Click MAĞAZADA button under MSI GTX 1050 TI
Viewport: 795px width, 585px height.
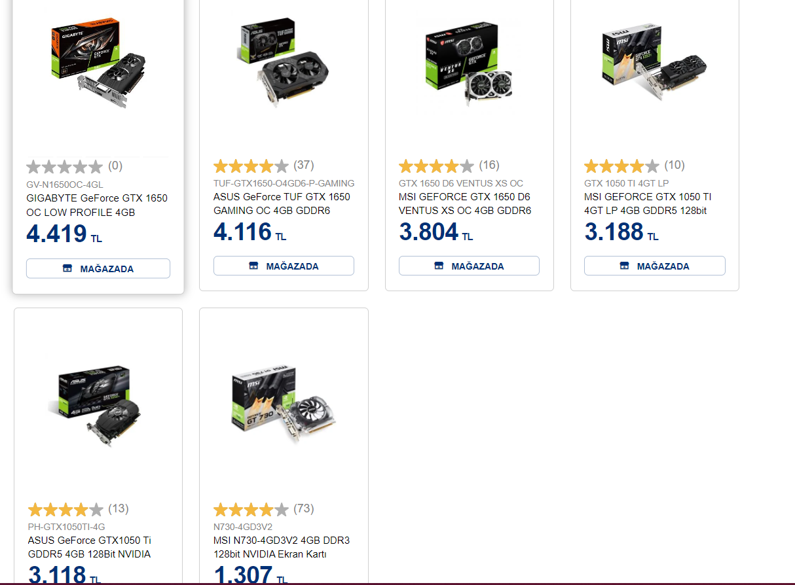(x=655, y=266)
